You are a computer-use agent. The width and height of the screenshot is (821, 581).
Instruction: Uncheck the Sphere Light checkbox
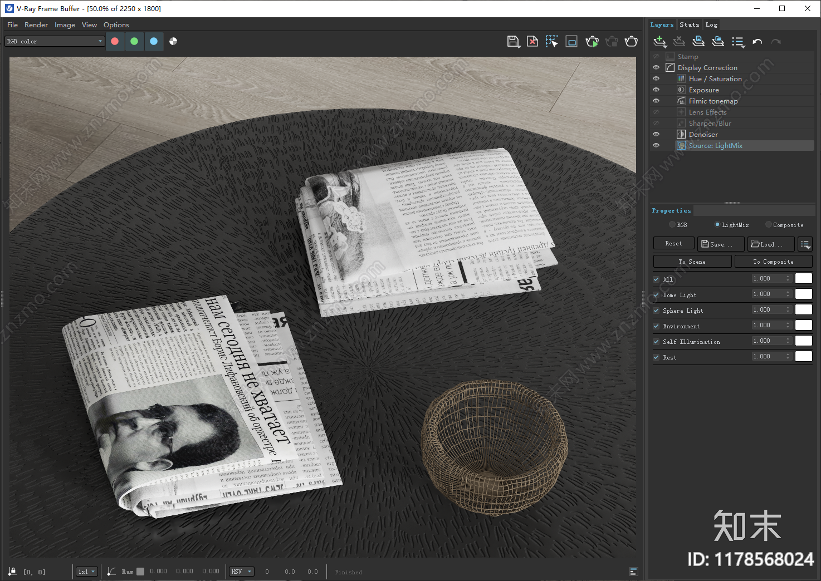pos(656,311)
